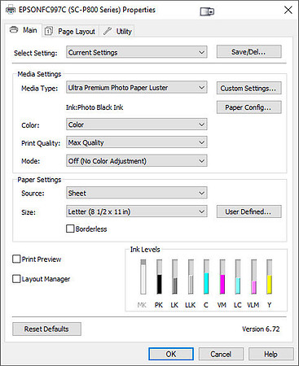Image resolution: width=299 pixels, height=366 pixels.
Task: Click the User Defined... button
Action: tap(248, 211)
